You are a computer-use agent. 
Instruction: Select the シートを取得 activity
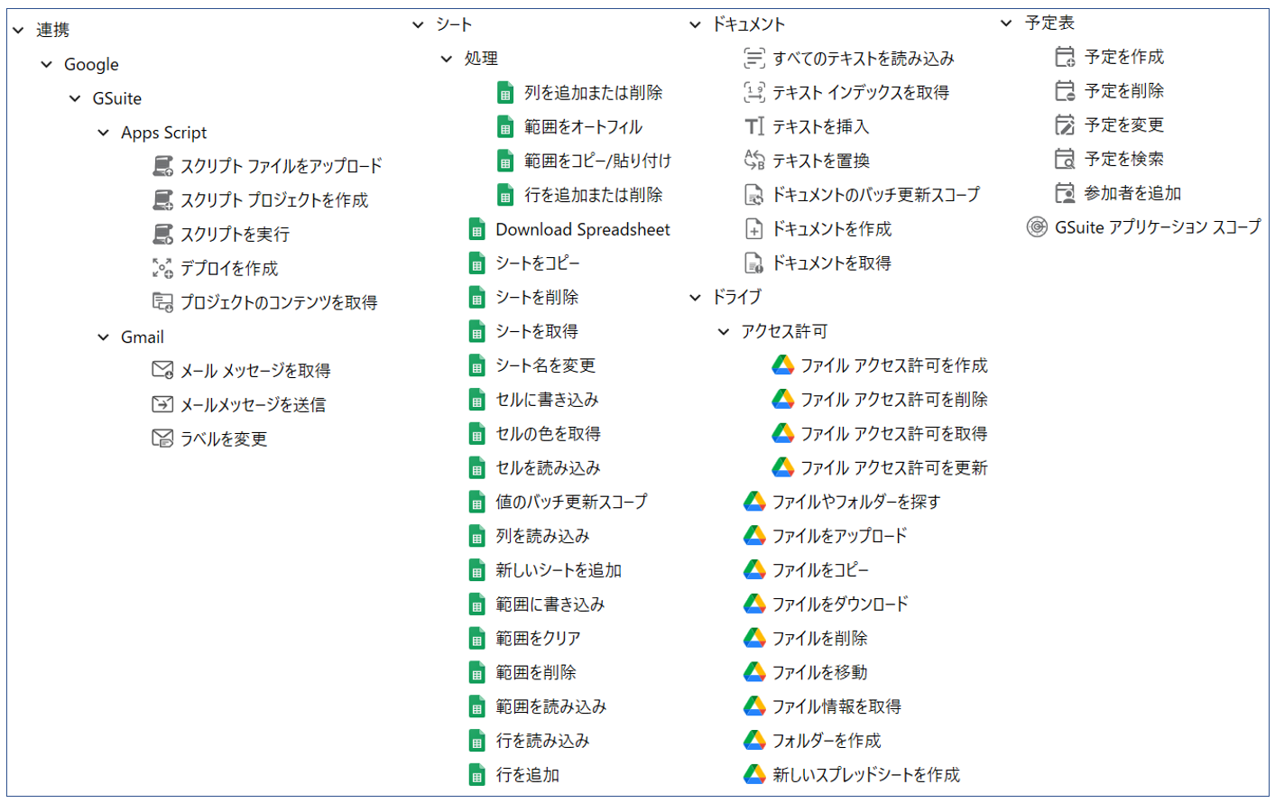click(538, 332)
